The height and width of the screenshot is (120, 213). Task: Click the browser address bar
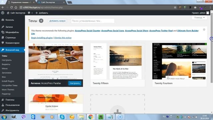pos(95,7)
